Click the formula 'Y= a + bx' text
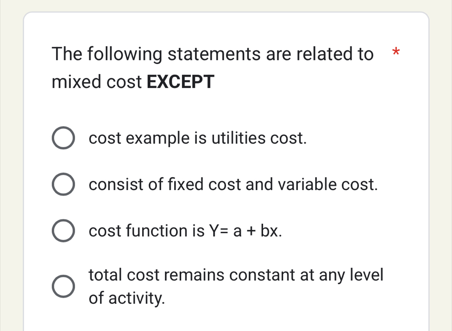The width and height of the screenshot is (452, 331). pos(244,231)
